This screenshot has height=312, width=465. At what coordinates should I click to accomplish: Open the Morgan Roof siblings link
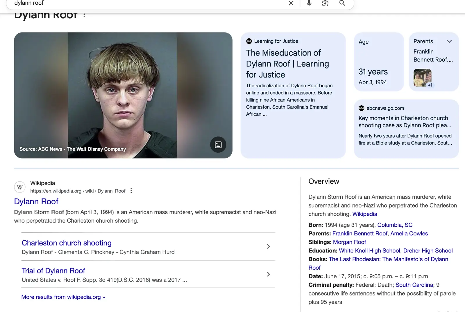[x=349, y=242]
